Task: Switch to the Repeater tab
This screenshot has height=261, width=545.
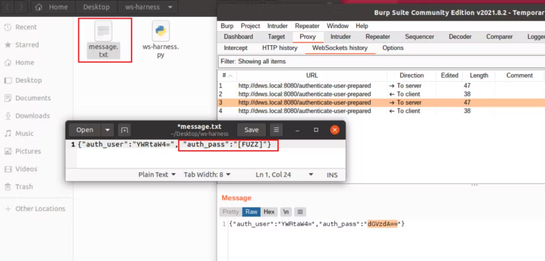Action: click(378, 37)
